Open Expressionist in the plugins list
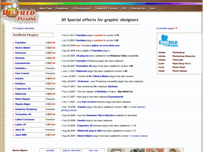Viewport: 203px width, 152px height. tap(23, 63)
